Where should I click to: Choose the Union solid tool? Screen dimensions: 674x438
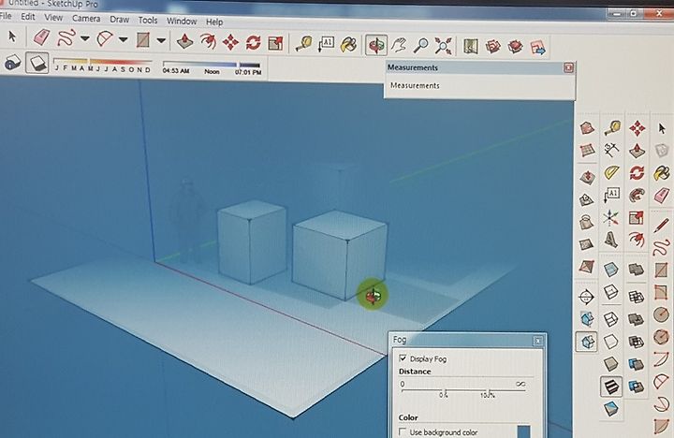coord(637,319)
